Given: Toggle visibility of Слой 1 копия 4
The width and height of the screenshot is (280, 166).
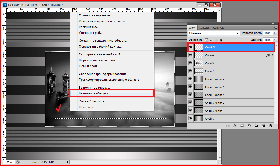Looking at the screenshot, I should click(x=190, y=94).
